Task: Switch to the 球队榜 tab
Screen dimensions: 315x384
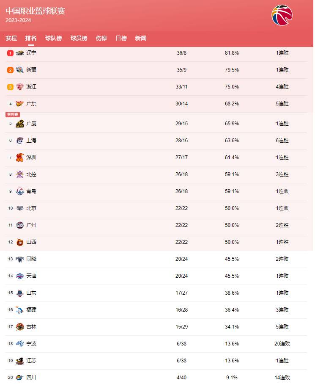Action: coord(53,38)
